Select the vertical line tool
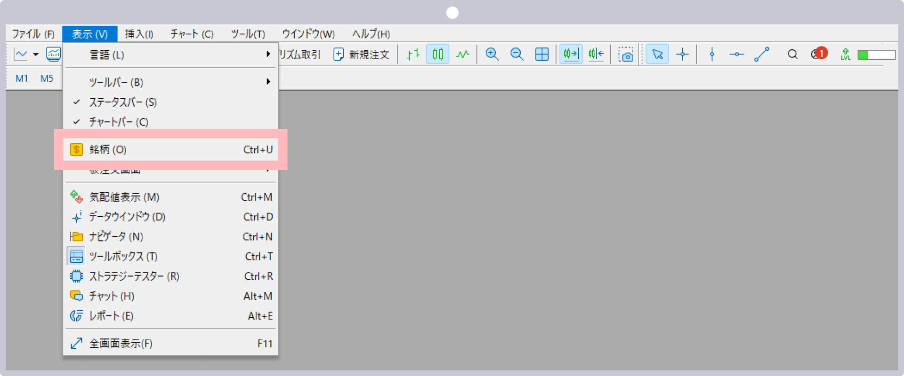Image resolution: width=904 pixels, height=376 pixels. (712, 55)
